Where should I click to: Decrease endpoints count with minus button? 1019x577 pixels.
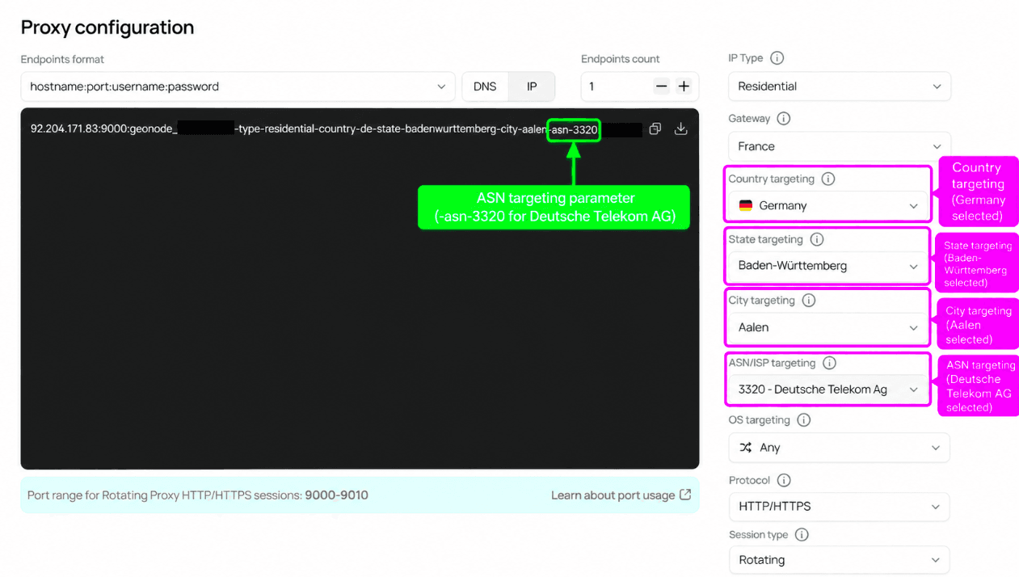tap(662, 86)
